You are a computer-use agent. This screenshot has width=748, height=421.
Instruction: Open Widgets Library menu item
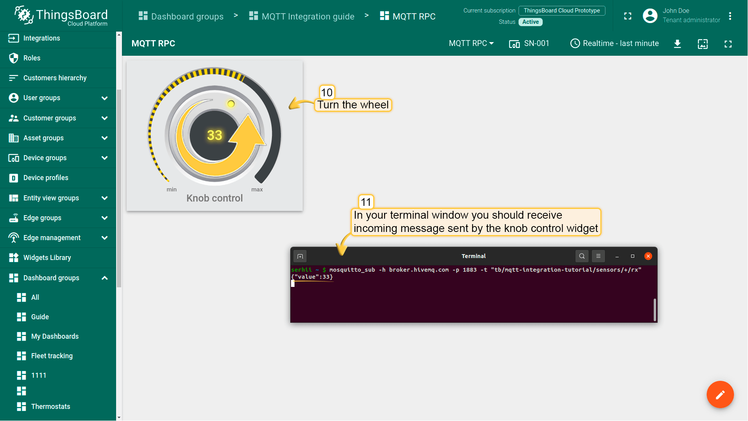pos(47,258)
